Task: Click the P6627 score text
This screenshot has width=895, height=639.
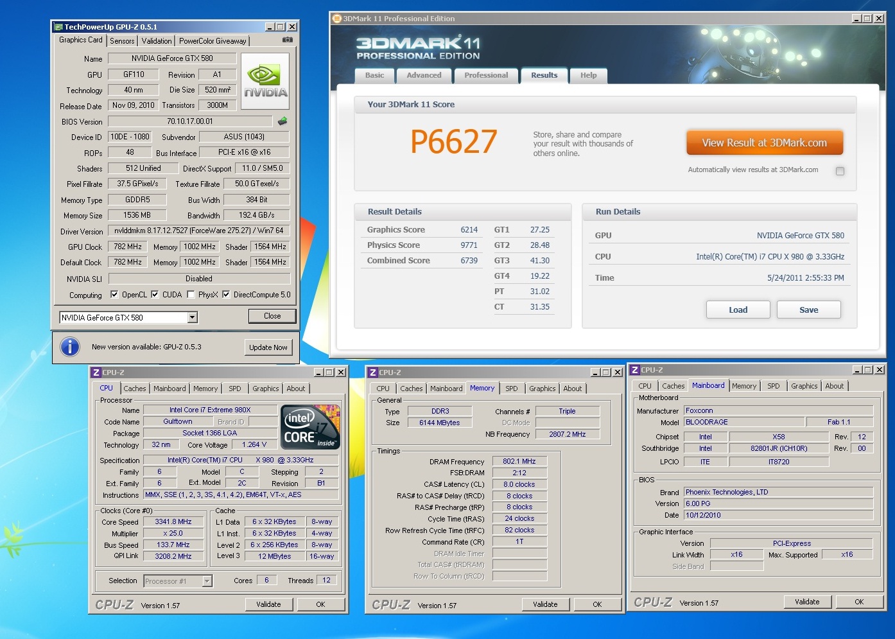Action: (454, 142)
